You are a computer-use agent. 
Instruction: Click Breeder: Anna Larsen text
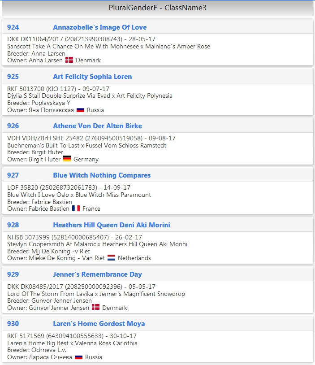[36, 53]
